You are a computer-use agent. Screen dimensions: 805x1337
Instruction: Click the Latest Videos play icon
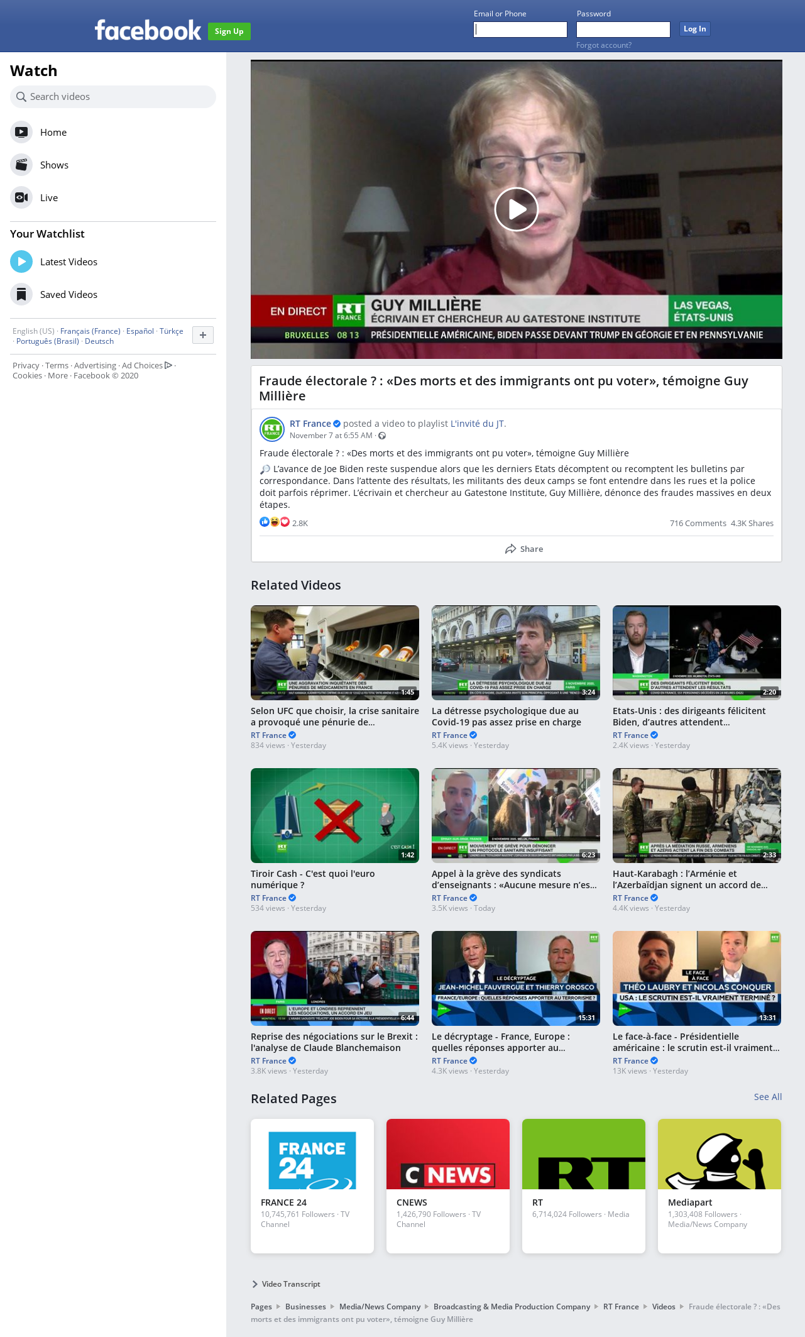coord(21,261)
